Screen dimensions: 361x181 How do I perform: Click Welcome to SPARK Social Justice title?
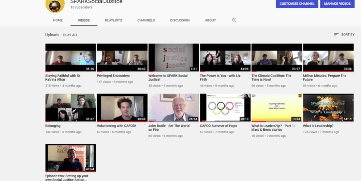(168, 77)
